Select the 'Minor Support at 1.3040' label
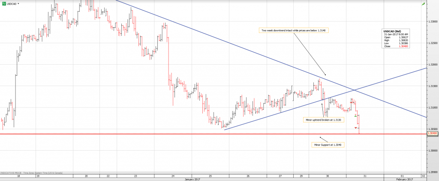 [x=328, y=145]
